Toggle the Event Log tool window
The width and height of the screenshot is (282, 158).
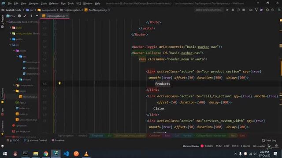click(269, 140)
